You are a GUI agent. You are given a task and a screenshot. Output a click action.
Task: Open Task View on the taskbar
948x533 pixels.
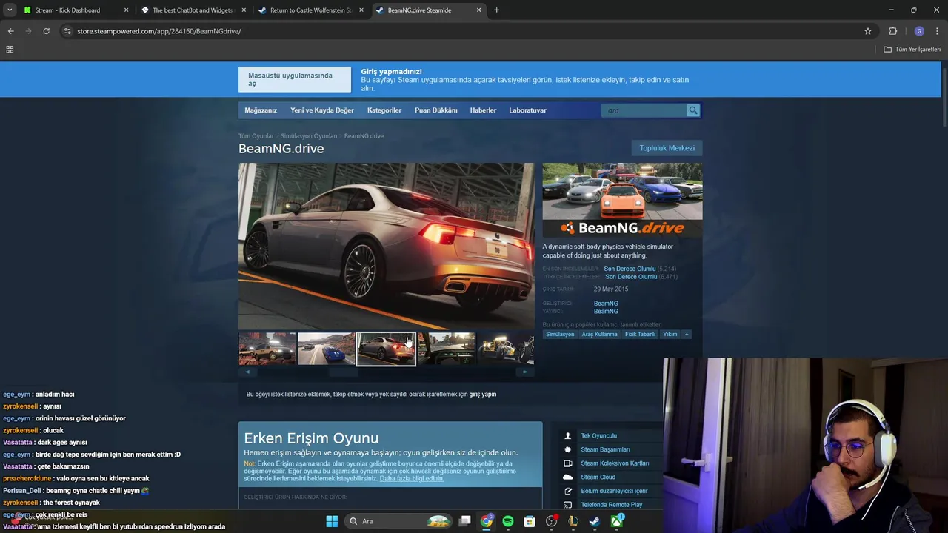[x=464, y=521]
